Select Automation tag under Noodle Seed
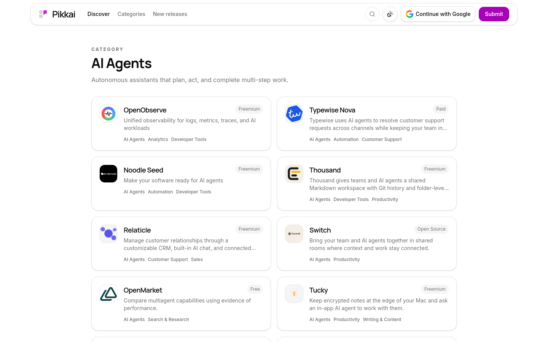This screenshot has width=548, height=342. tap(160, 192)
